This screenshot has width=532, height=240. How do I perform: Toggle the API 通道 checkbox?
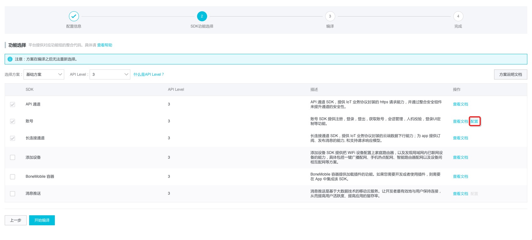pyautogui.click(x=13, y=105)
